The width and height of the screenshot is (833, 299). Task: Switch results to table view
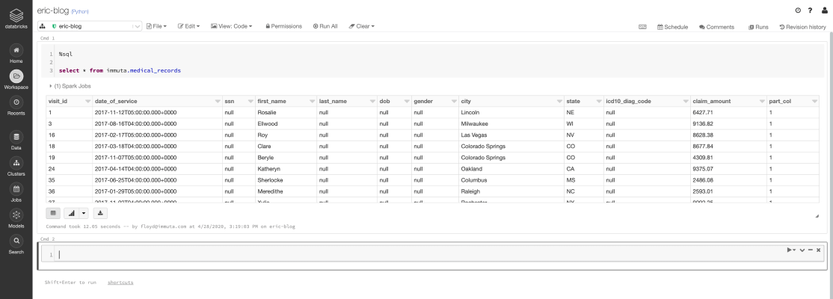53,213
